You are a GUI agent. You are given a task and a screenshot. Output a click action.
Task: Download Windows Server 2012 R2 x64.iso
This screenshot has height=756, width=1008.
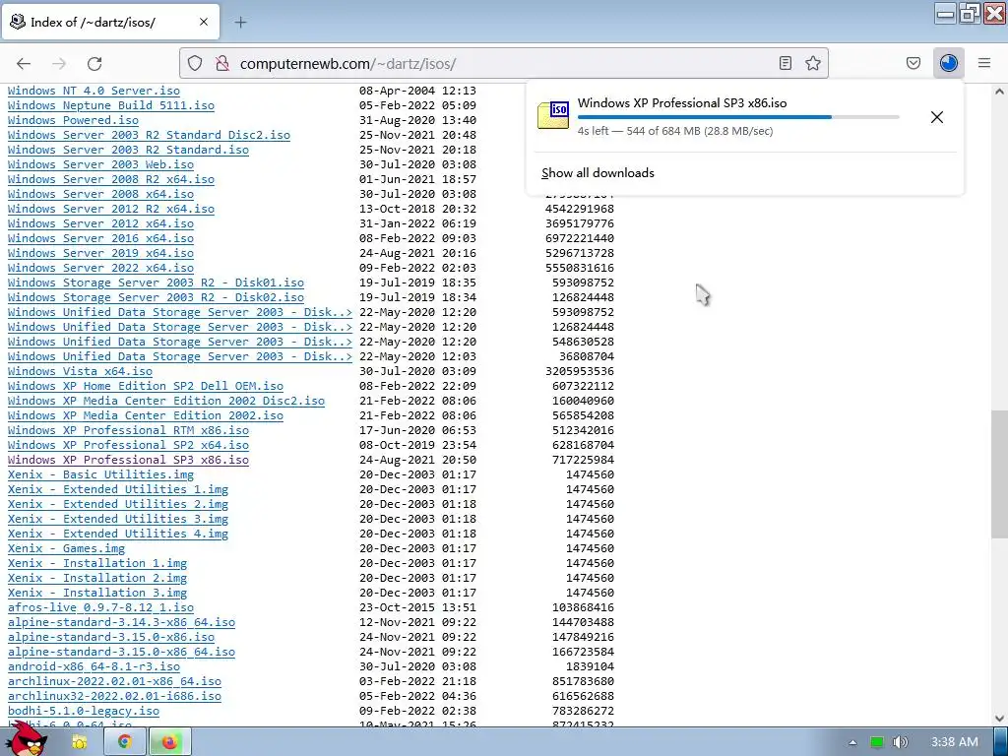pyautogui.click(x=111, y=209)
